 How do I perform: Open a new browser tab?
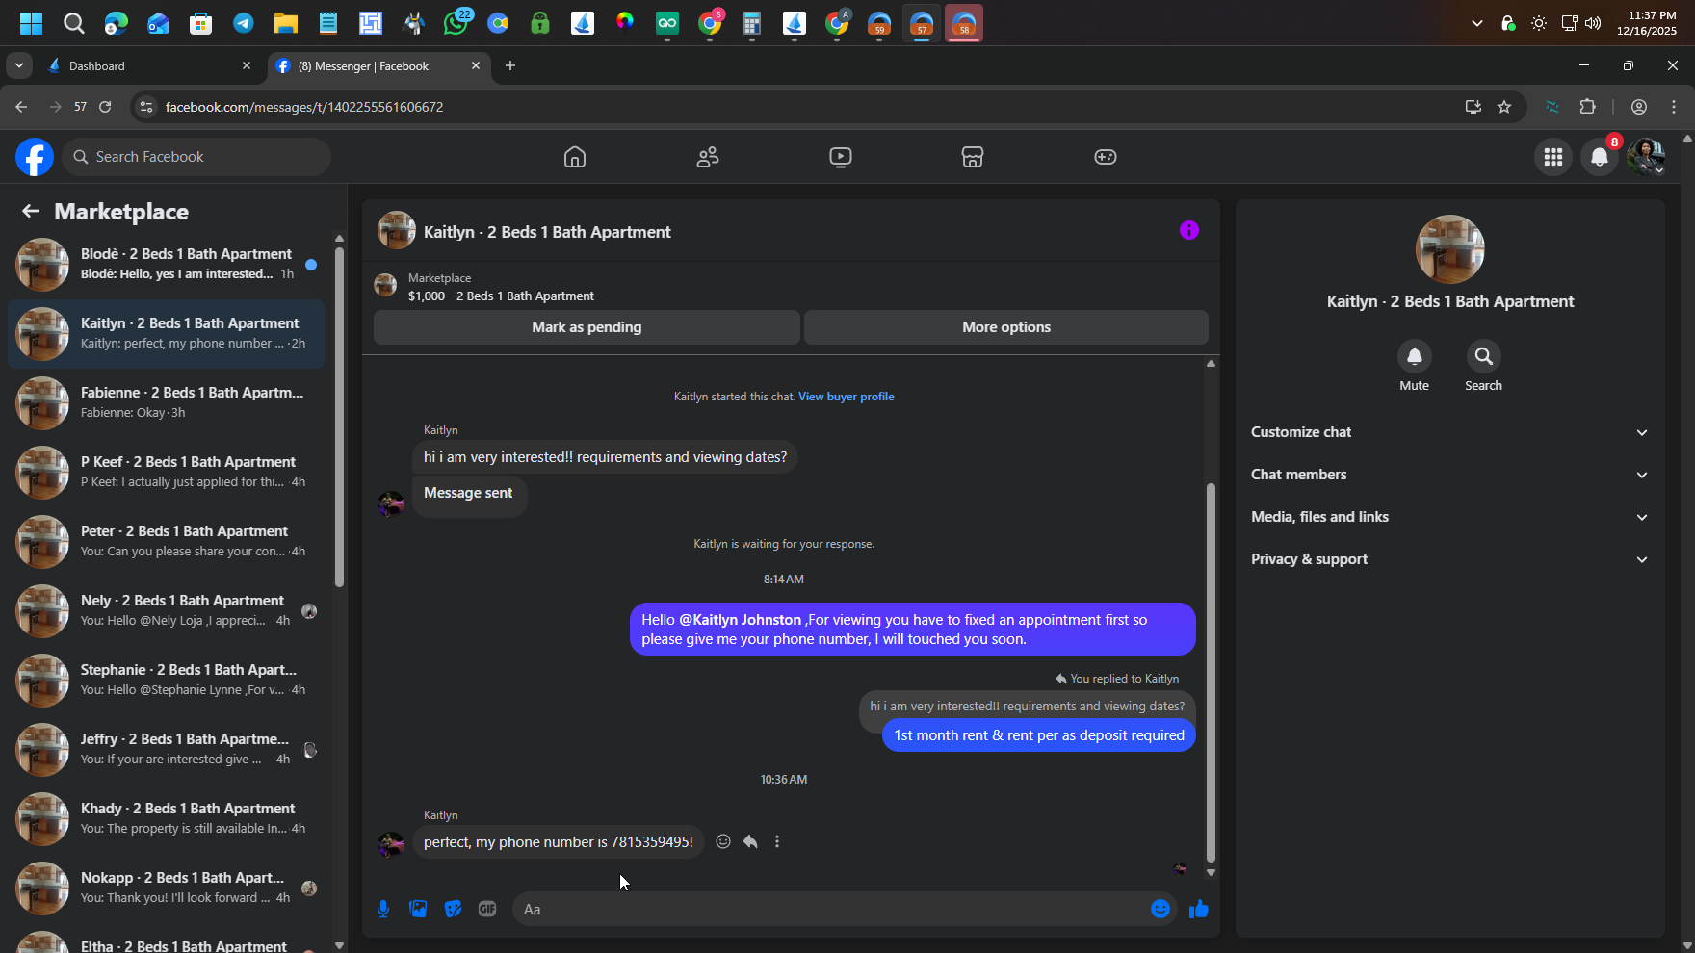point(510,65)
